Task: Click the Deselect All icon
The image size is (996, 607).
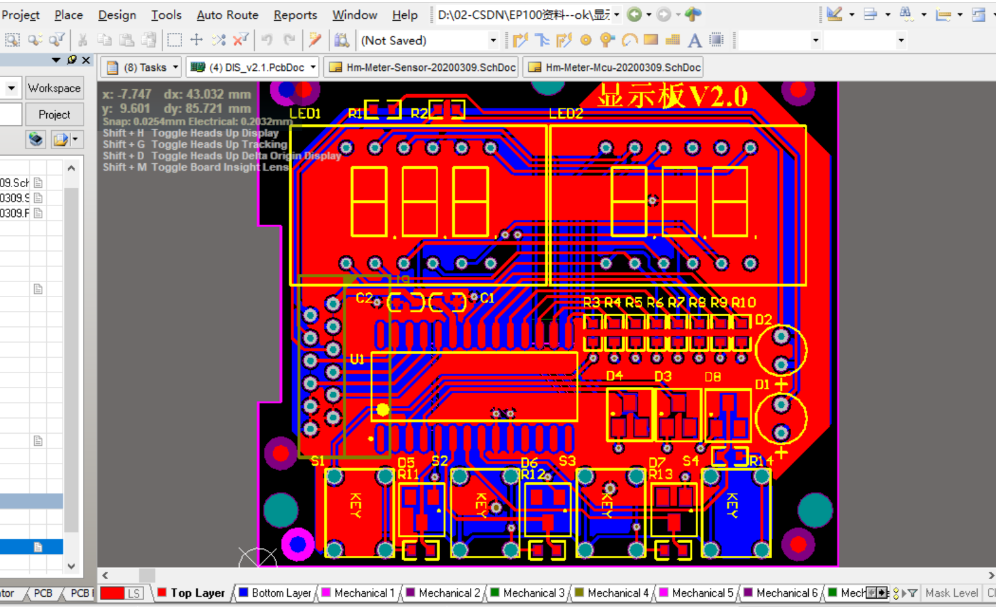Action: click(219, 40)
